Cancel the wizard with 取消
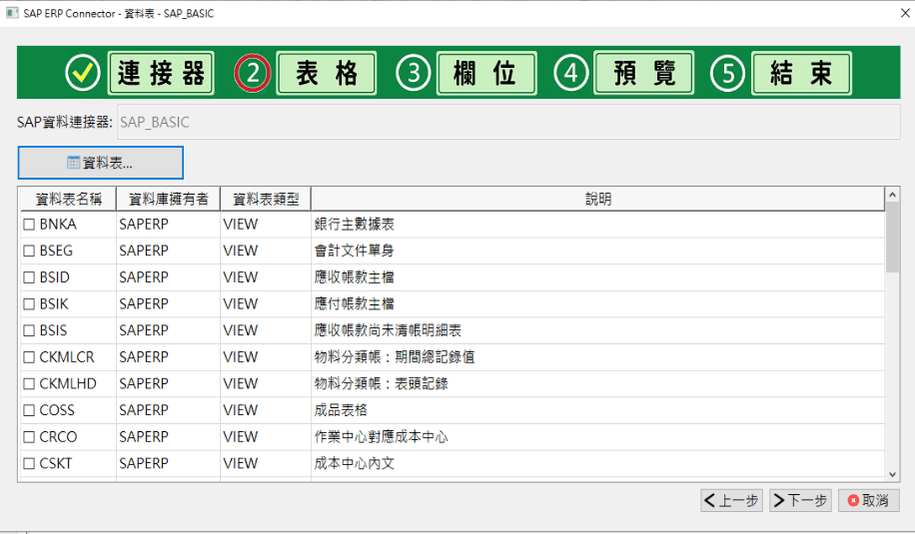915x534 pixels. coord(869,500)
